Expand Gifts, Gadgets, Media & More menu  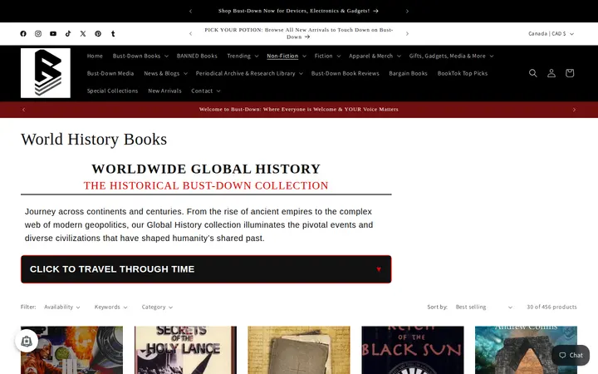point(451,56)
